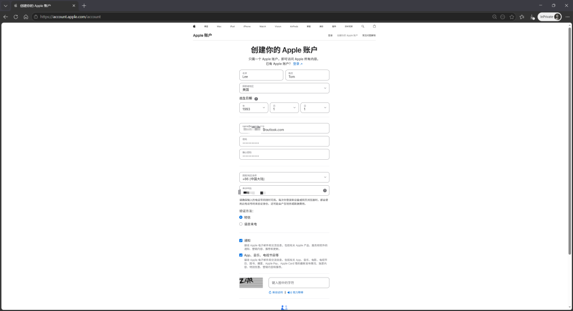The image size is (573, 311).
Task: Uncheck the 通知 checkbox
Action: 241,240
